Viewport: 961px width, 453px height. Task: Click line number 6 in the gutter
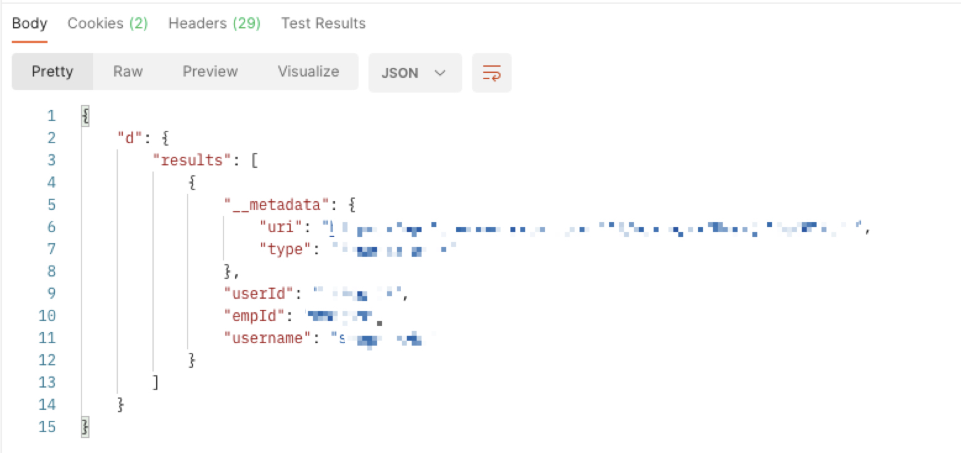(x=51, y=226)
